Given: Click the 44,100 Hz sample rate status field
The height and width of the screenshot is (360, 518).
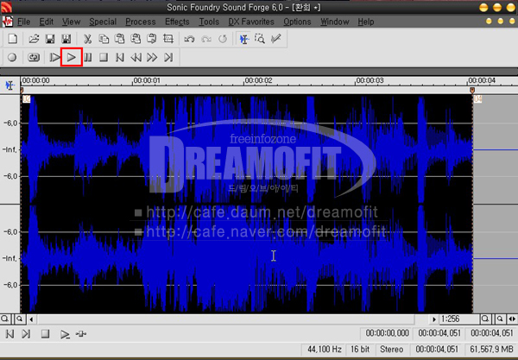Looking at the screenshot, I should coord(325,349).
